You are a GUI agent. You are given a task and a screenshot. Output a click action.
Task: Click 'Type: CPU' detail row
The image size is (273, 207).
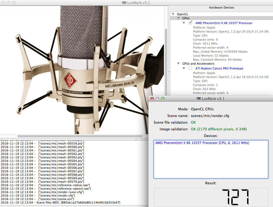pyautogui.click(x=200, y=36)
